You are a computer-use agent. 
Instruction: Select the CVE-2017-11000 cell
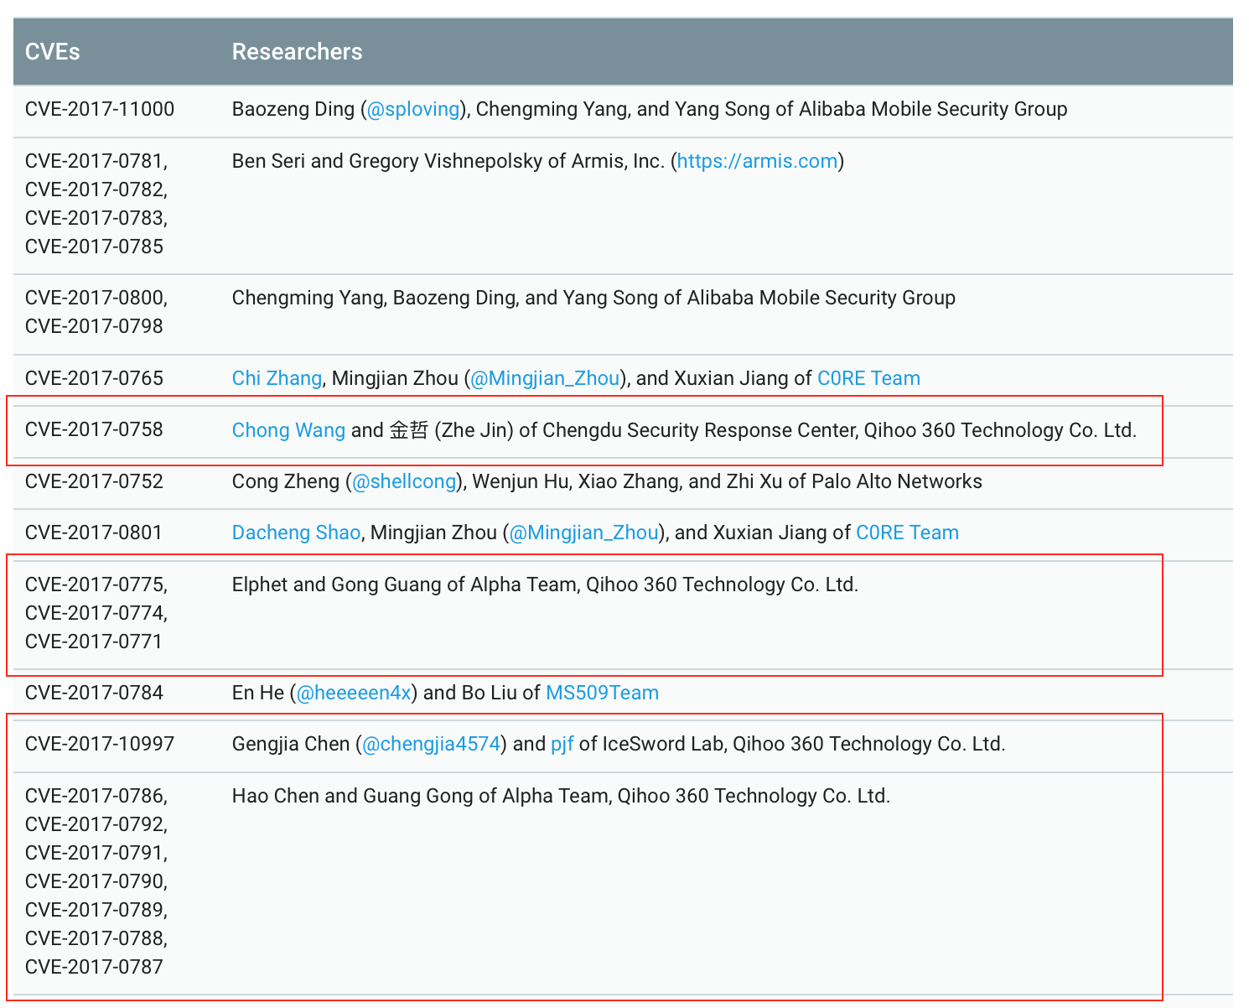(x=100, y=109)
